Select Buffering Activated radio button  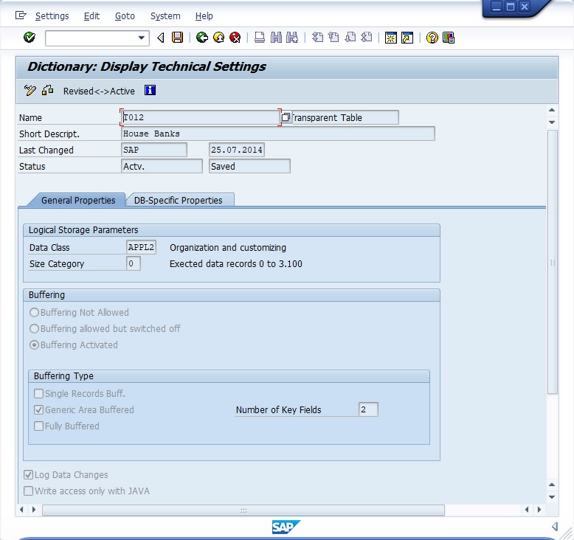coord(34,345)
